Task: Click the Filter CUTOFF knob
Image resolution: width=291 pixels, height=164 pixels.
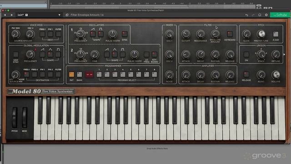Action: click(x=186, y=34)
